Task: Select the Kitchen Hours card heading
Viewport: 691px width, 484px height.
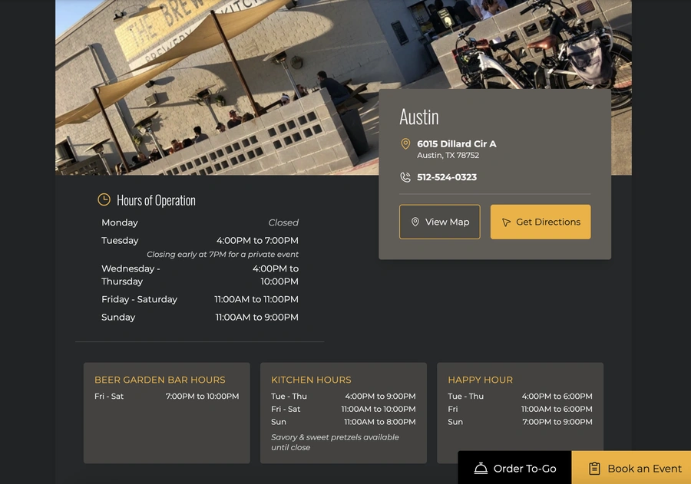Action: click(311, 380)
